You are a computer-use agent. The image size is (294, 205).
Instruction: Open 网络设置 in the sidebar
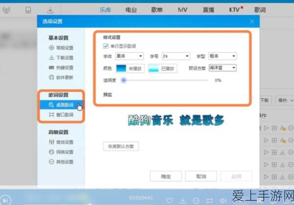[x=61, y=152]
